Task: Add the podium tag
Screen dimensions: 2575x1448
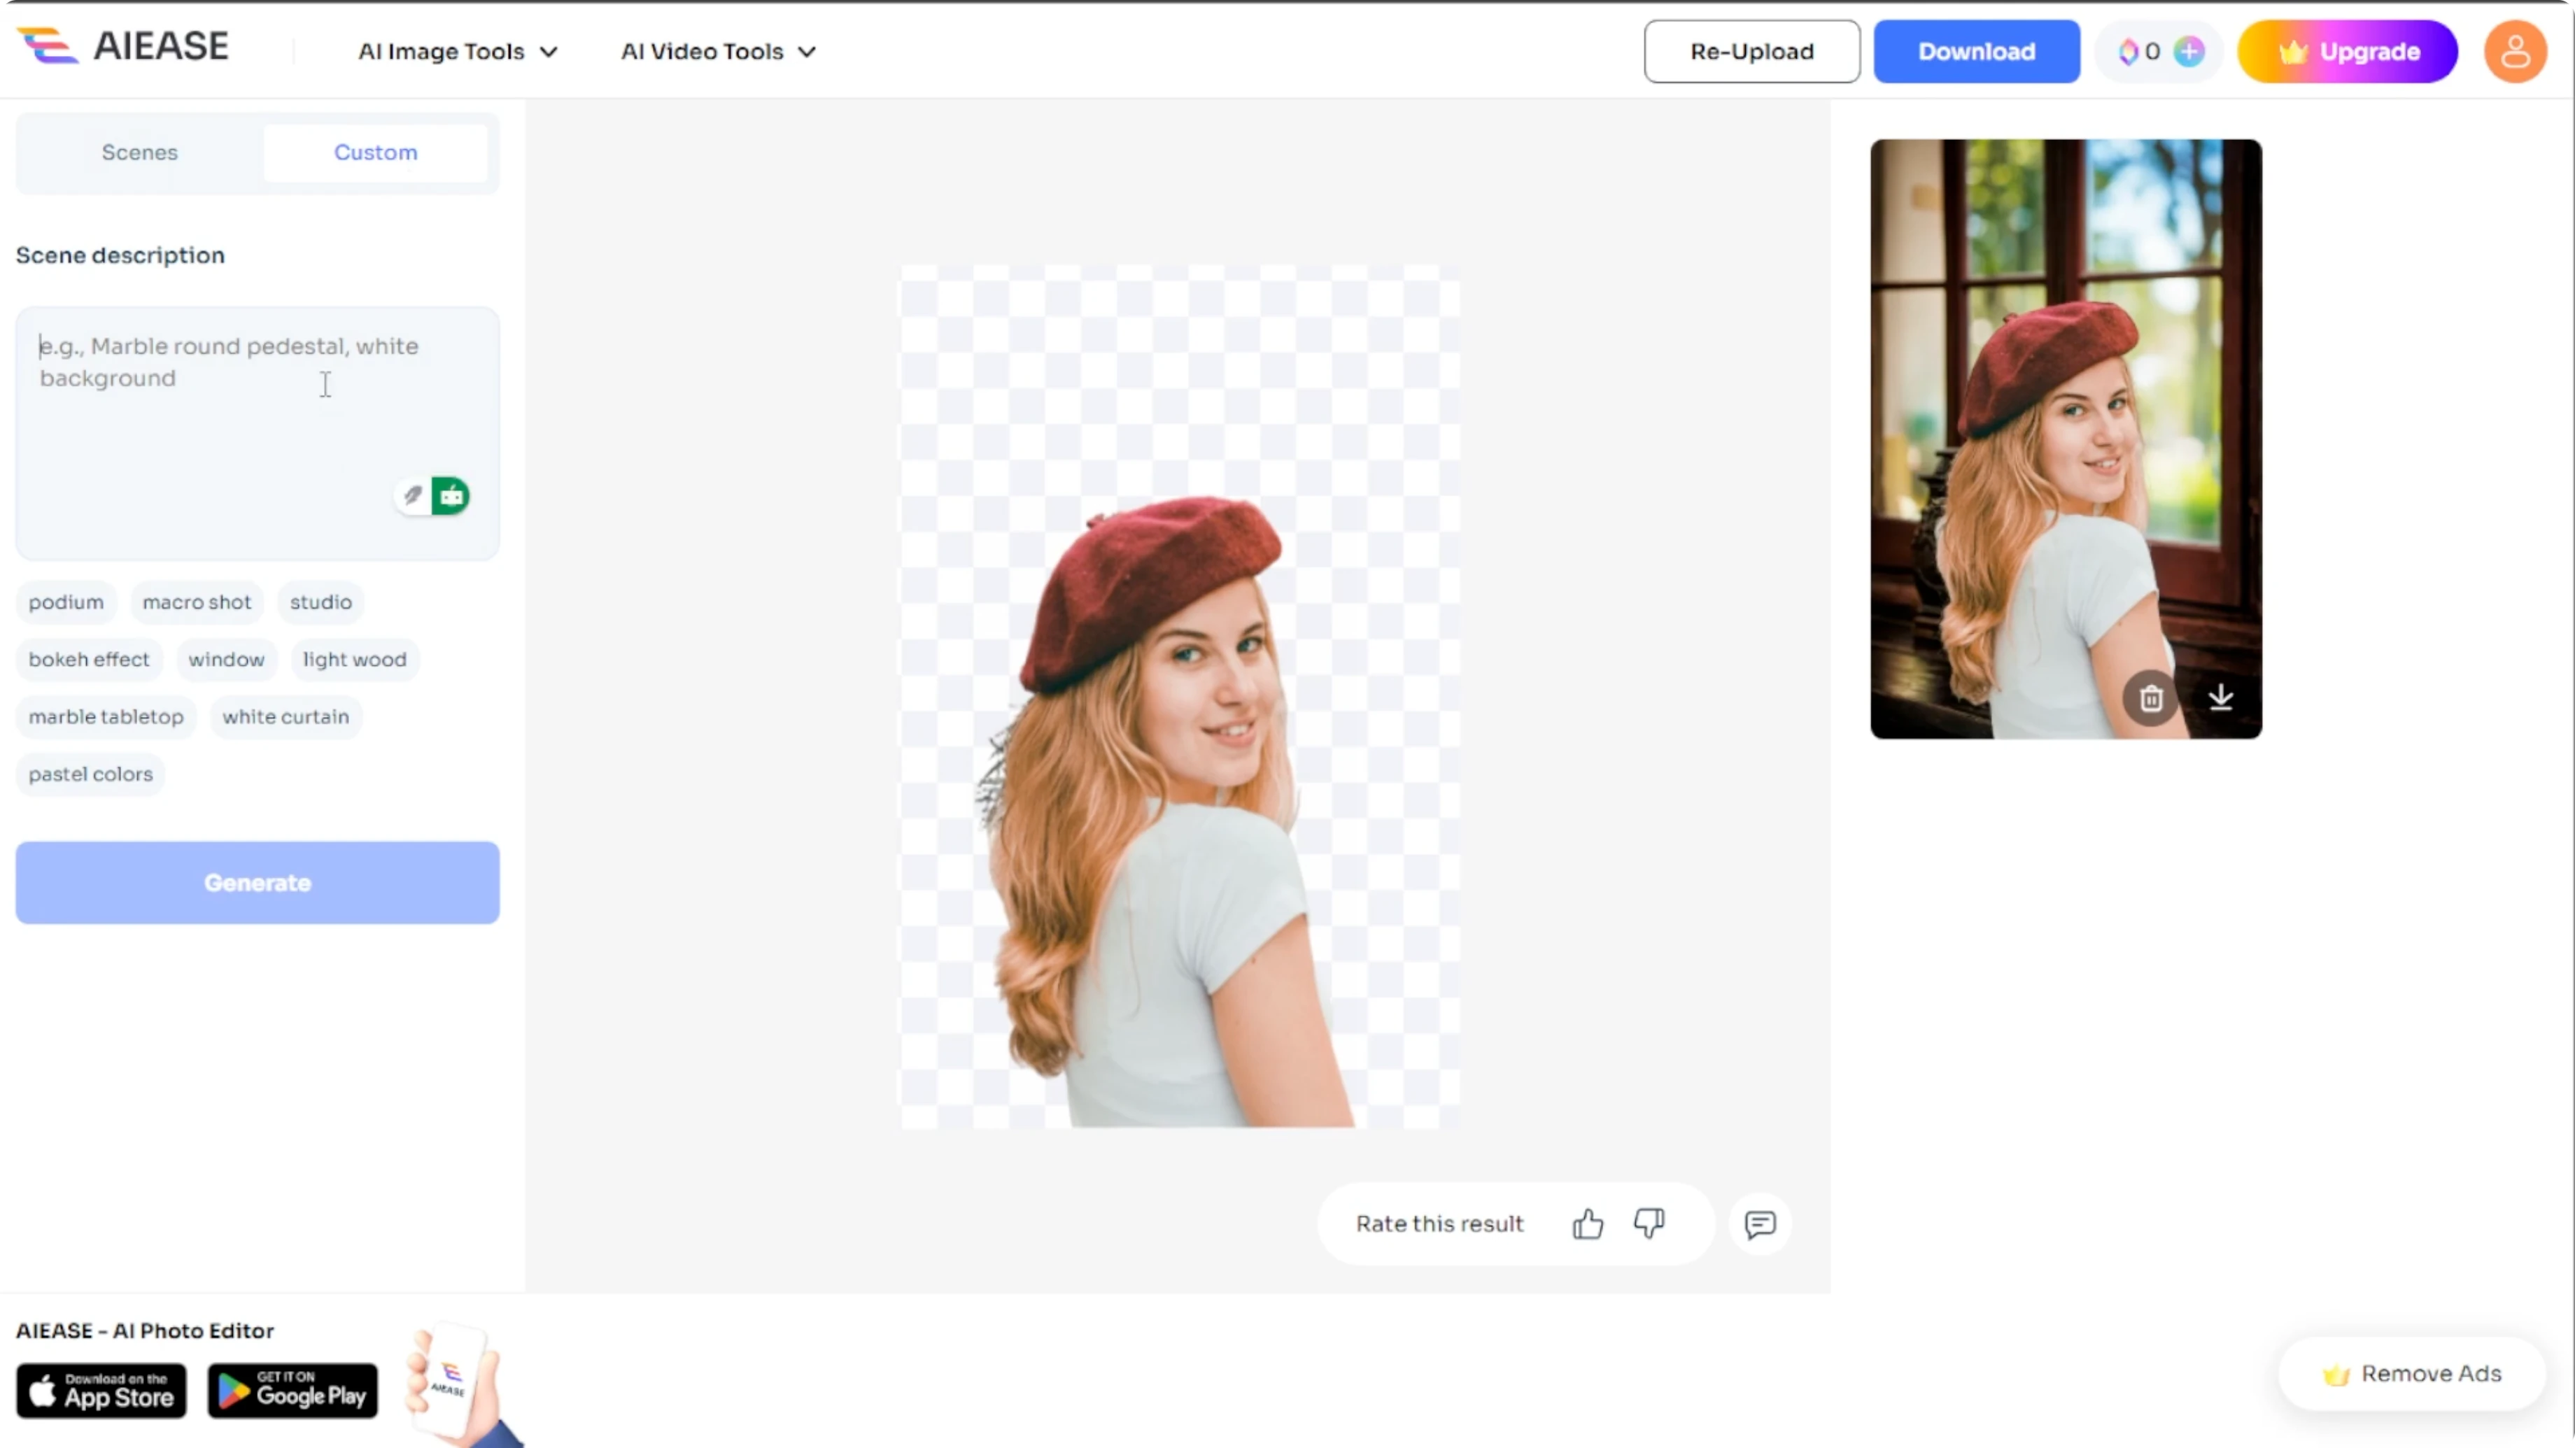Action: [x=66, y=602]
